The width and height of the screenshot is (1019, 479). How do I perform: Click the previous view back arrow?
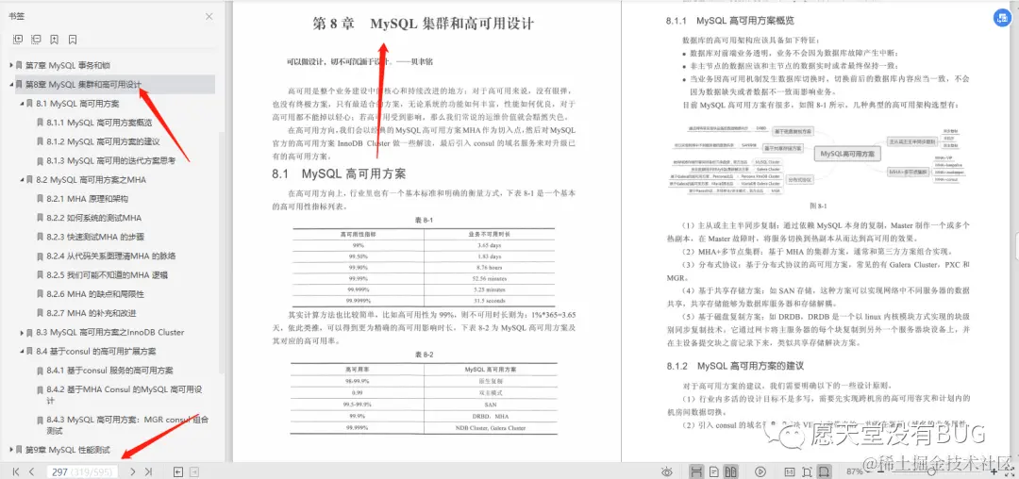[x=177, y=471]
